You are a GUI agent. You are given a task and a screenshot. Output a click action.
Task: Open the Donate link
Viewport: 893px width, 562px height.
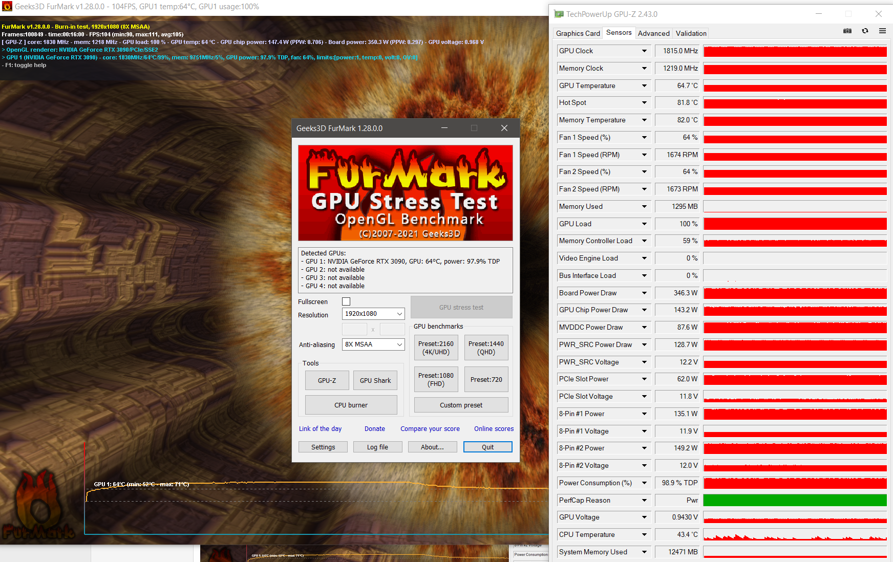[375, 428]
